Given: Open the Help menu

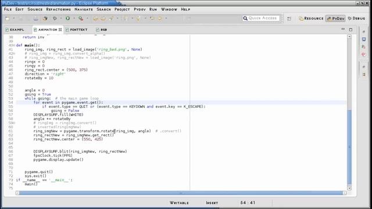Looking at the screenshot, I should pos(185,9).
